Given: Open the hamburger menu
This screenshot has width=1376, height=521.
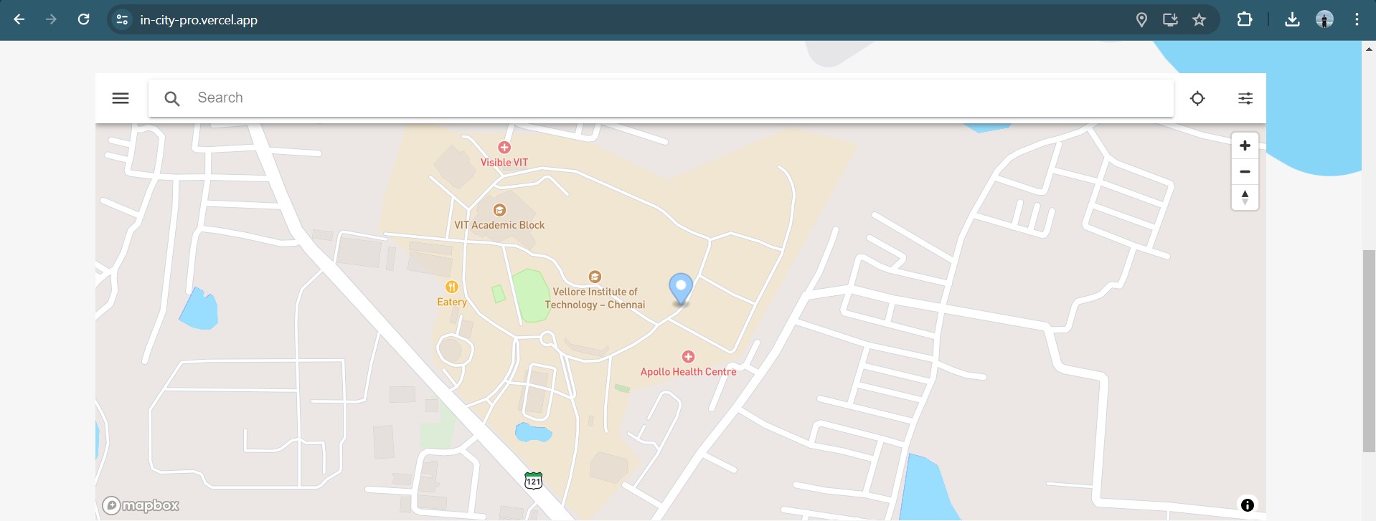Looking at the screenshot, I should coord(121,98).
